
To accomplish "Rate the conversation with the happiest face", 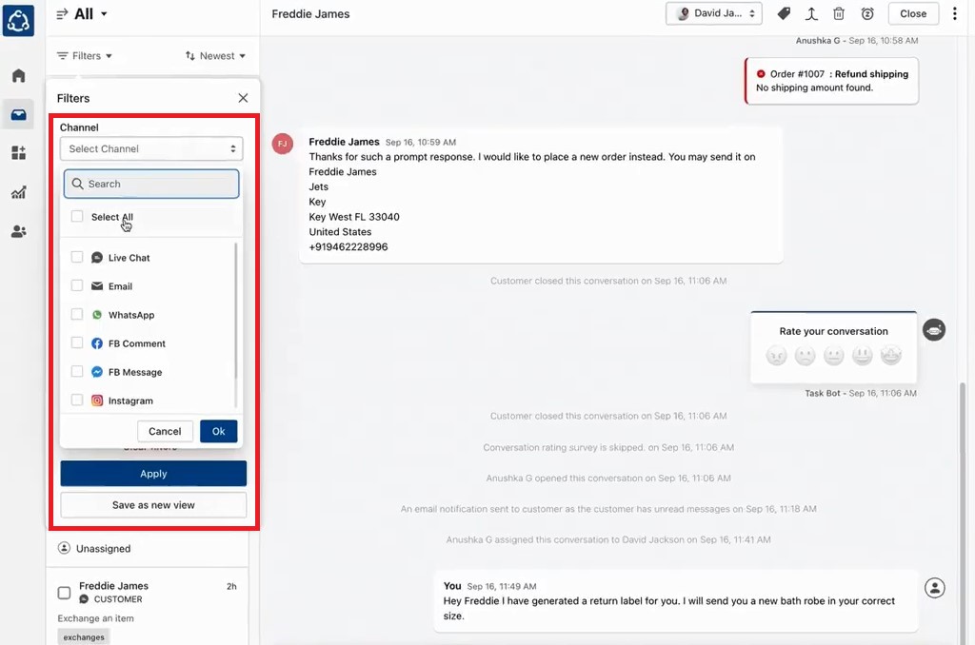I will pos(891,356).
